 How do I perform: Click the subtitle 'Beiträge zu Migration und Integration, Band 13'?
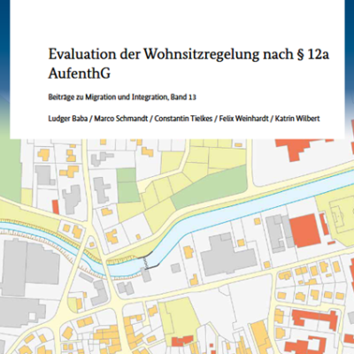pyautogui.click(x=122, y=97)
